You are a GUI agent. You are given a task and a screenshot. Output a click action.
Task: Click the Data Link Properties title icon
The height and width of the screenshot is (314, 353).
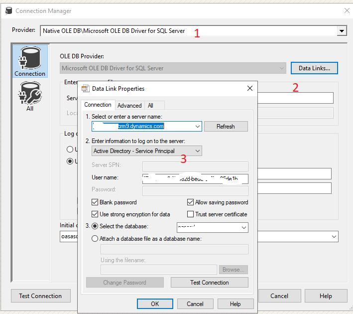(85, 89)
